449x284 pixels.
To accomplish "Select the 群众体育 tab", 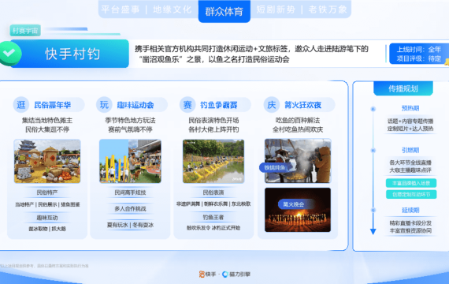I will [224, 12].
